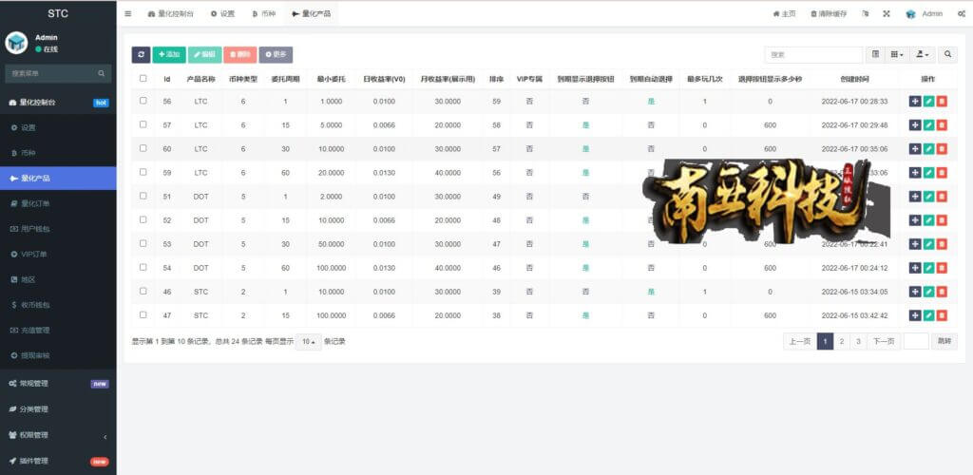Screen dimensions: 973x475
Task: Open the page size dropdown showing 10
Action: [x=309, y=342]
